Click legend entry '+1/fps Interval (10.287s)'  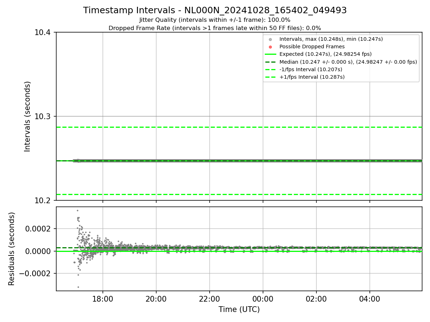pos(312,77)
